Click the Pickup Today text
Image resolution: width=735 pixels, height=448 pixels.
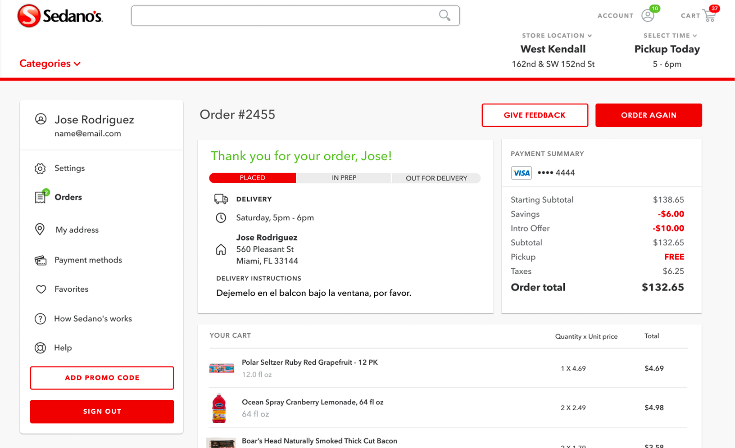[x=667, y=49]
